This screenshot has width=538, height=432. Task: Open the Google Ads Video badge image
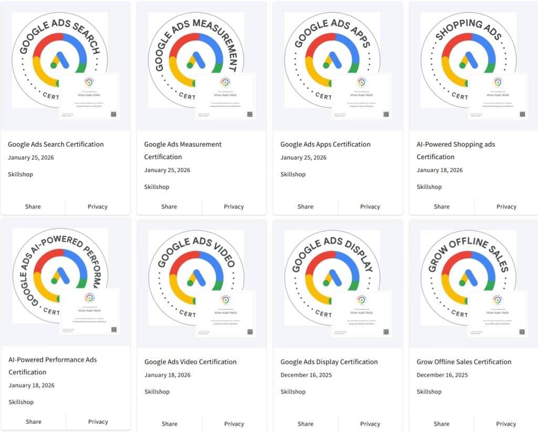click(196, 278)
